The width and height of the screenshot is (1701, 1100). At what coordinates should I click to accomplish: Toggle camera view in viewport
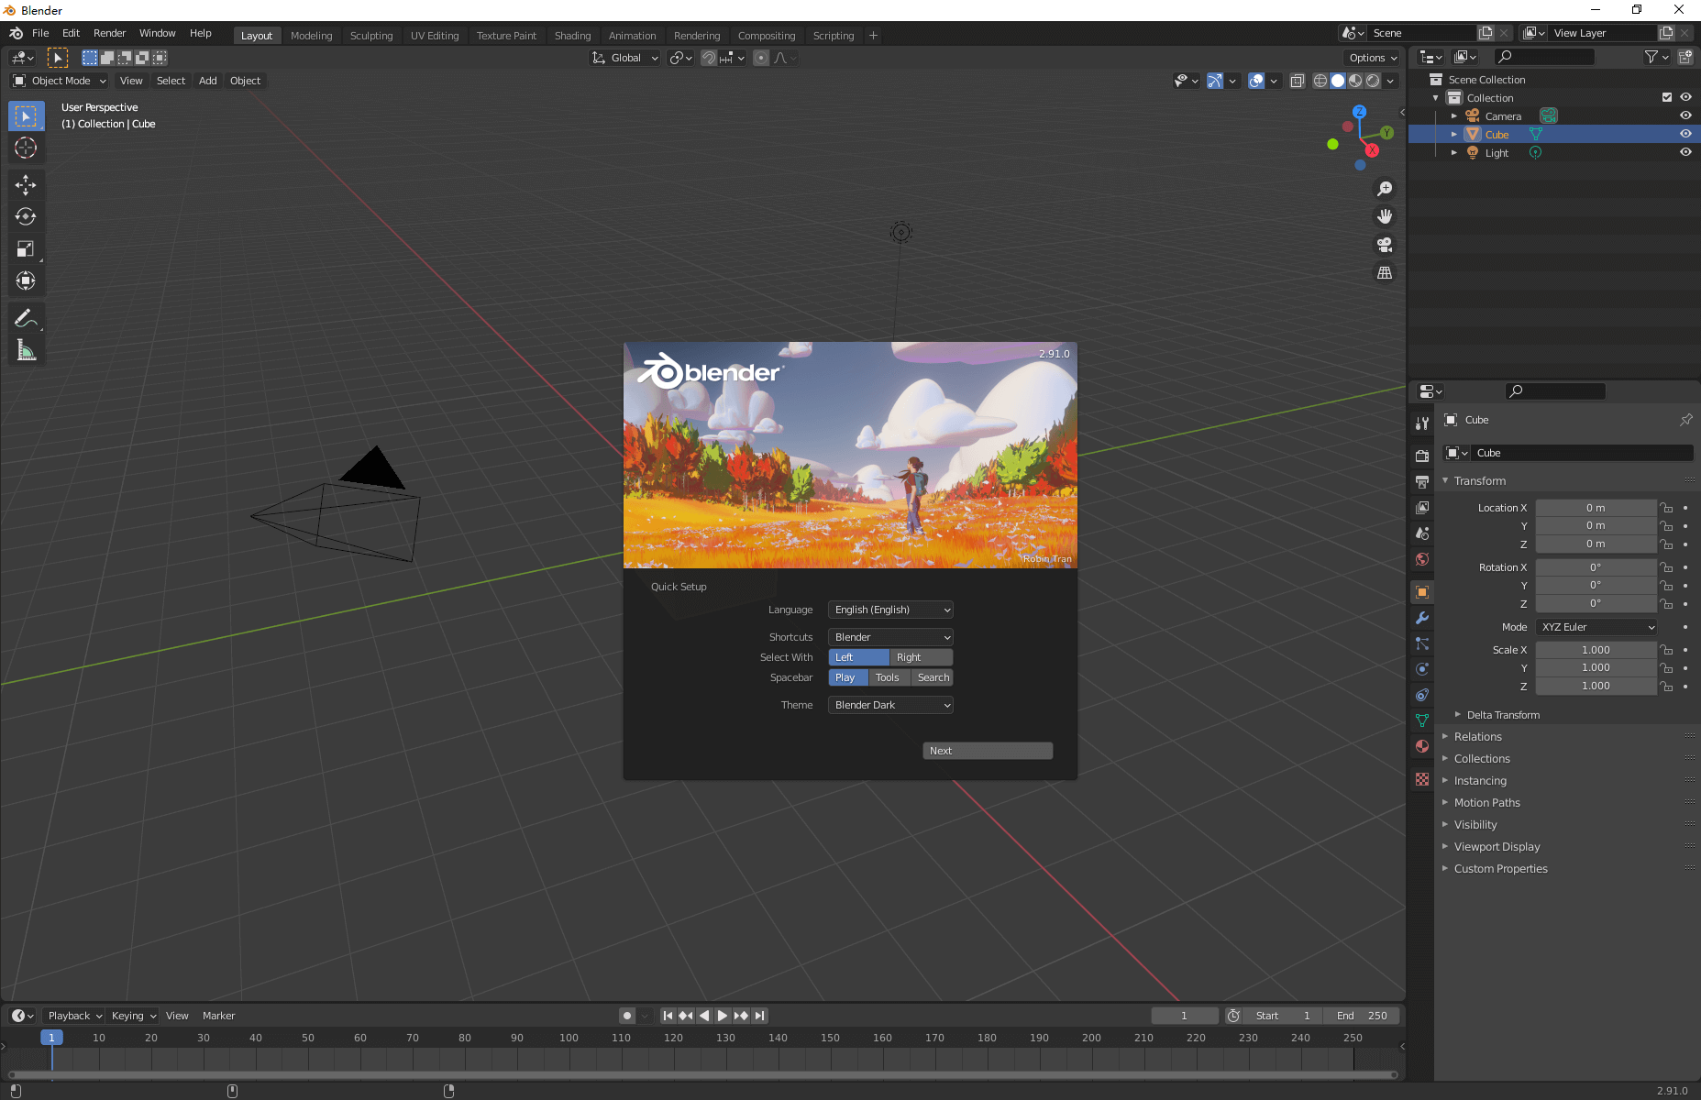(x=1385, y=245)
